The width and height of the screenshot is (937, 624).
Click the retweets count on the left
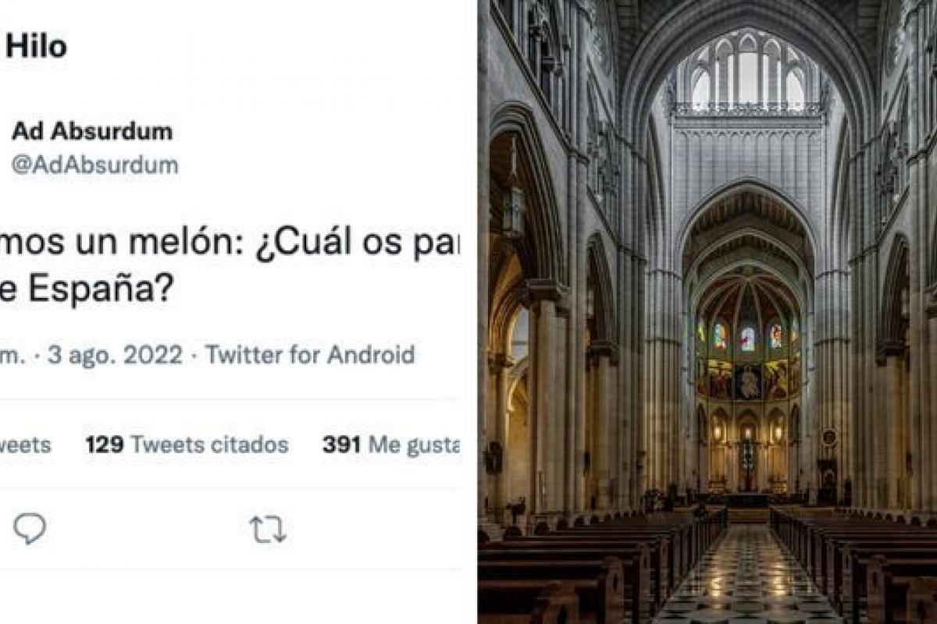pos(25,445)
